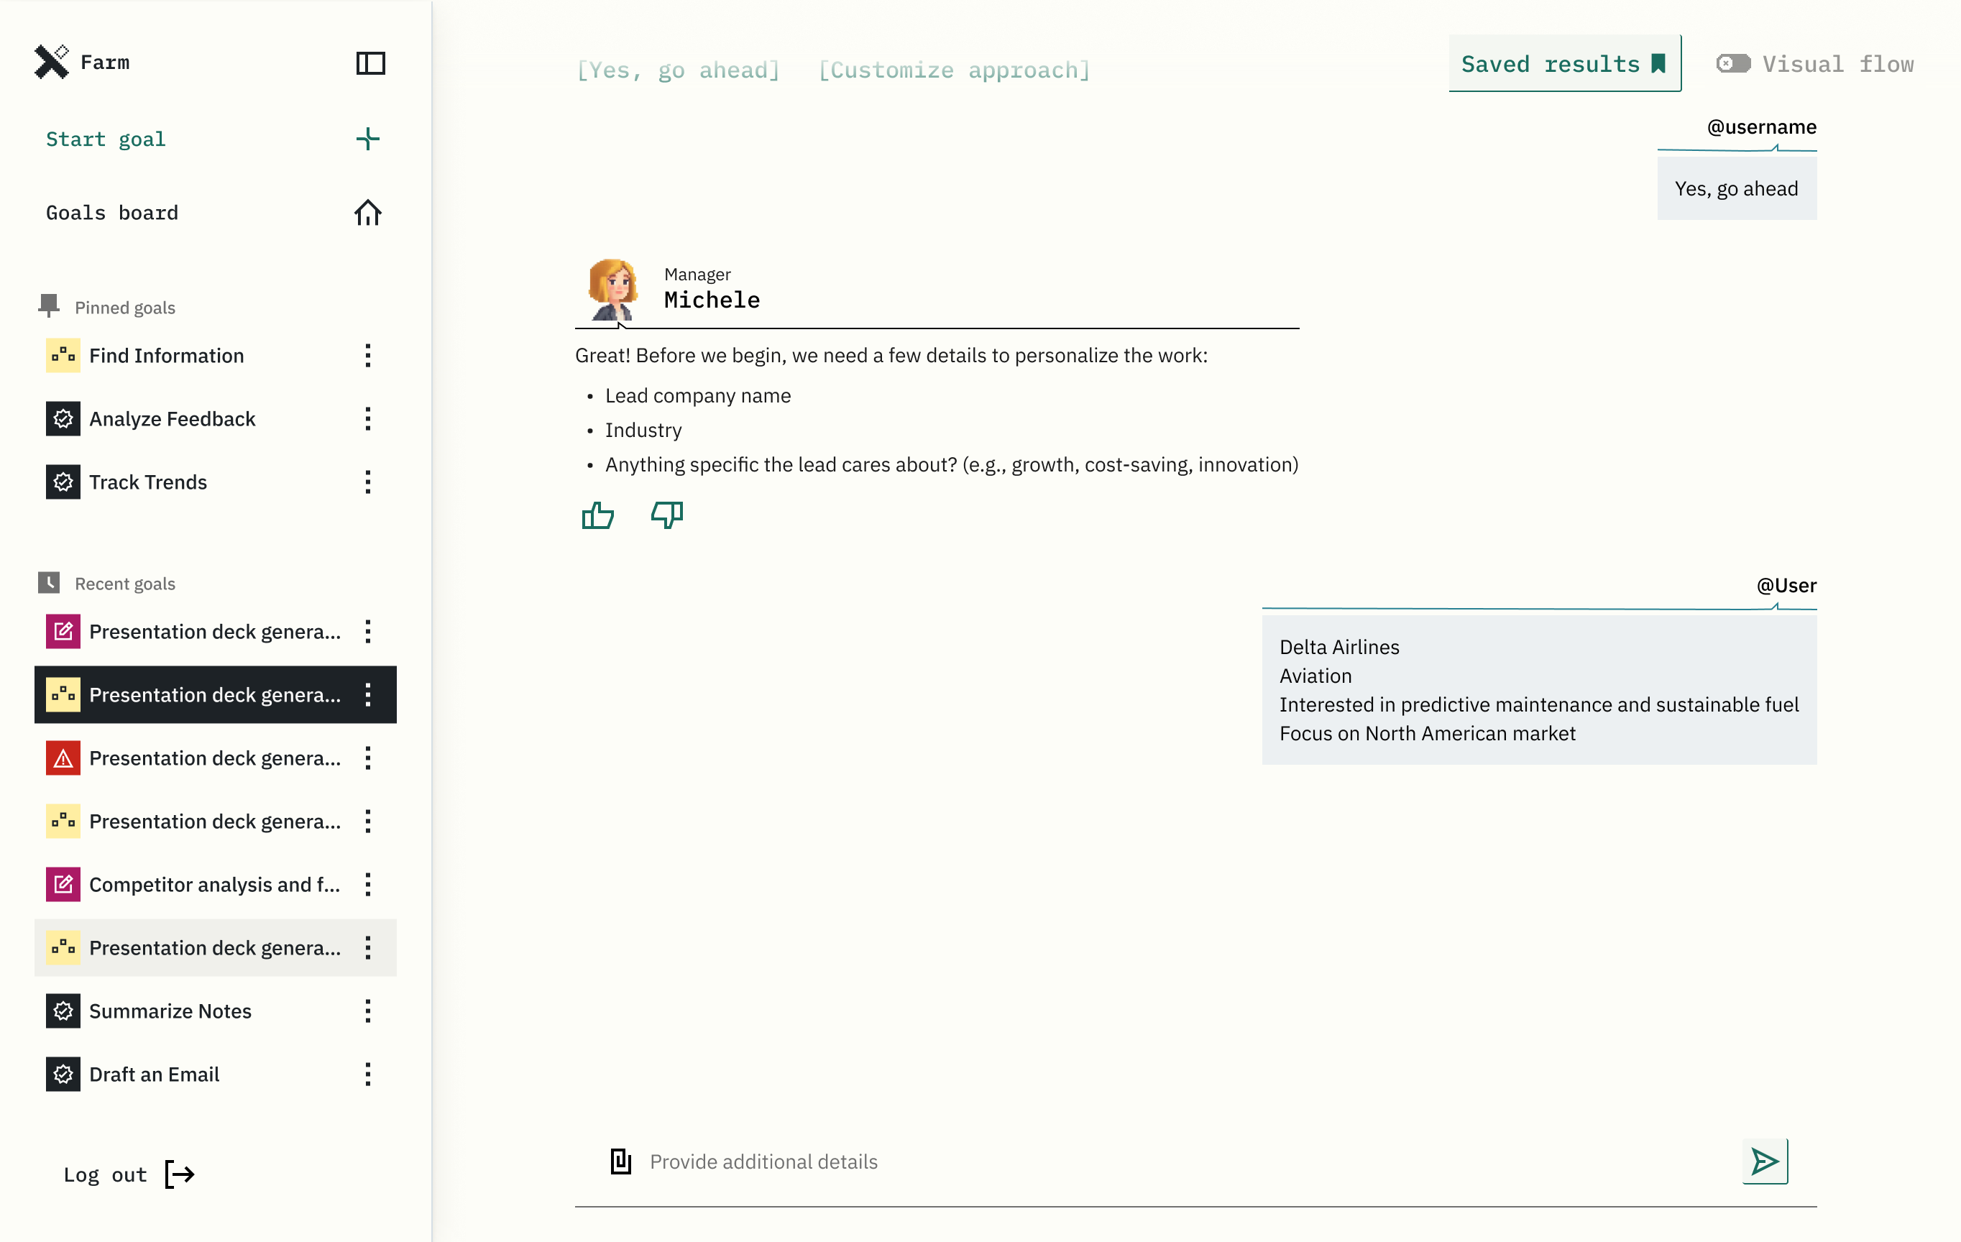Click the Farm logo icon
Image resolution: width=1961 pixels, height=1242 pixels.
coord(51,62)
